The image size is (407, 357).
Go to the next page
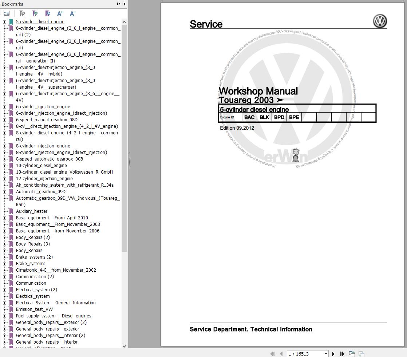pos(333,354)
